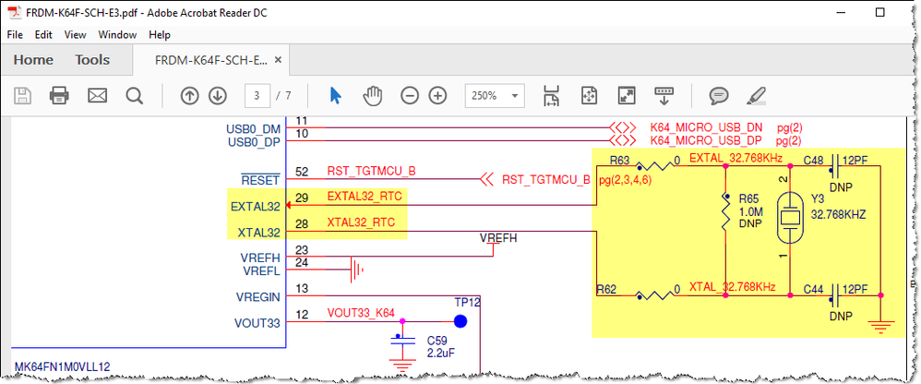
Task: Enter full screen mode icon
Action: pyautogui.click(x=627, y=95)
